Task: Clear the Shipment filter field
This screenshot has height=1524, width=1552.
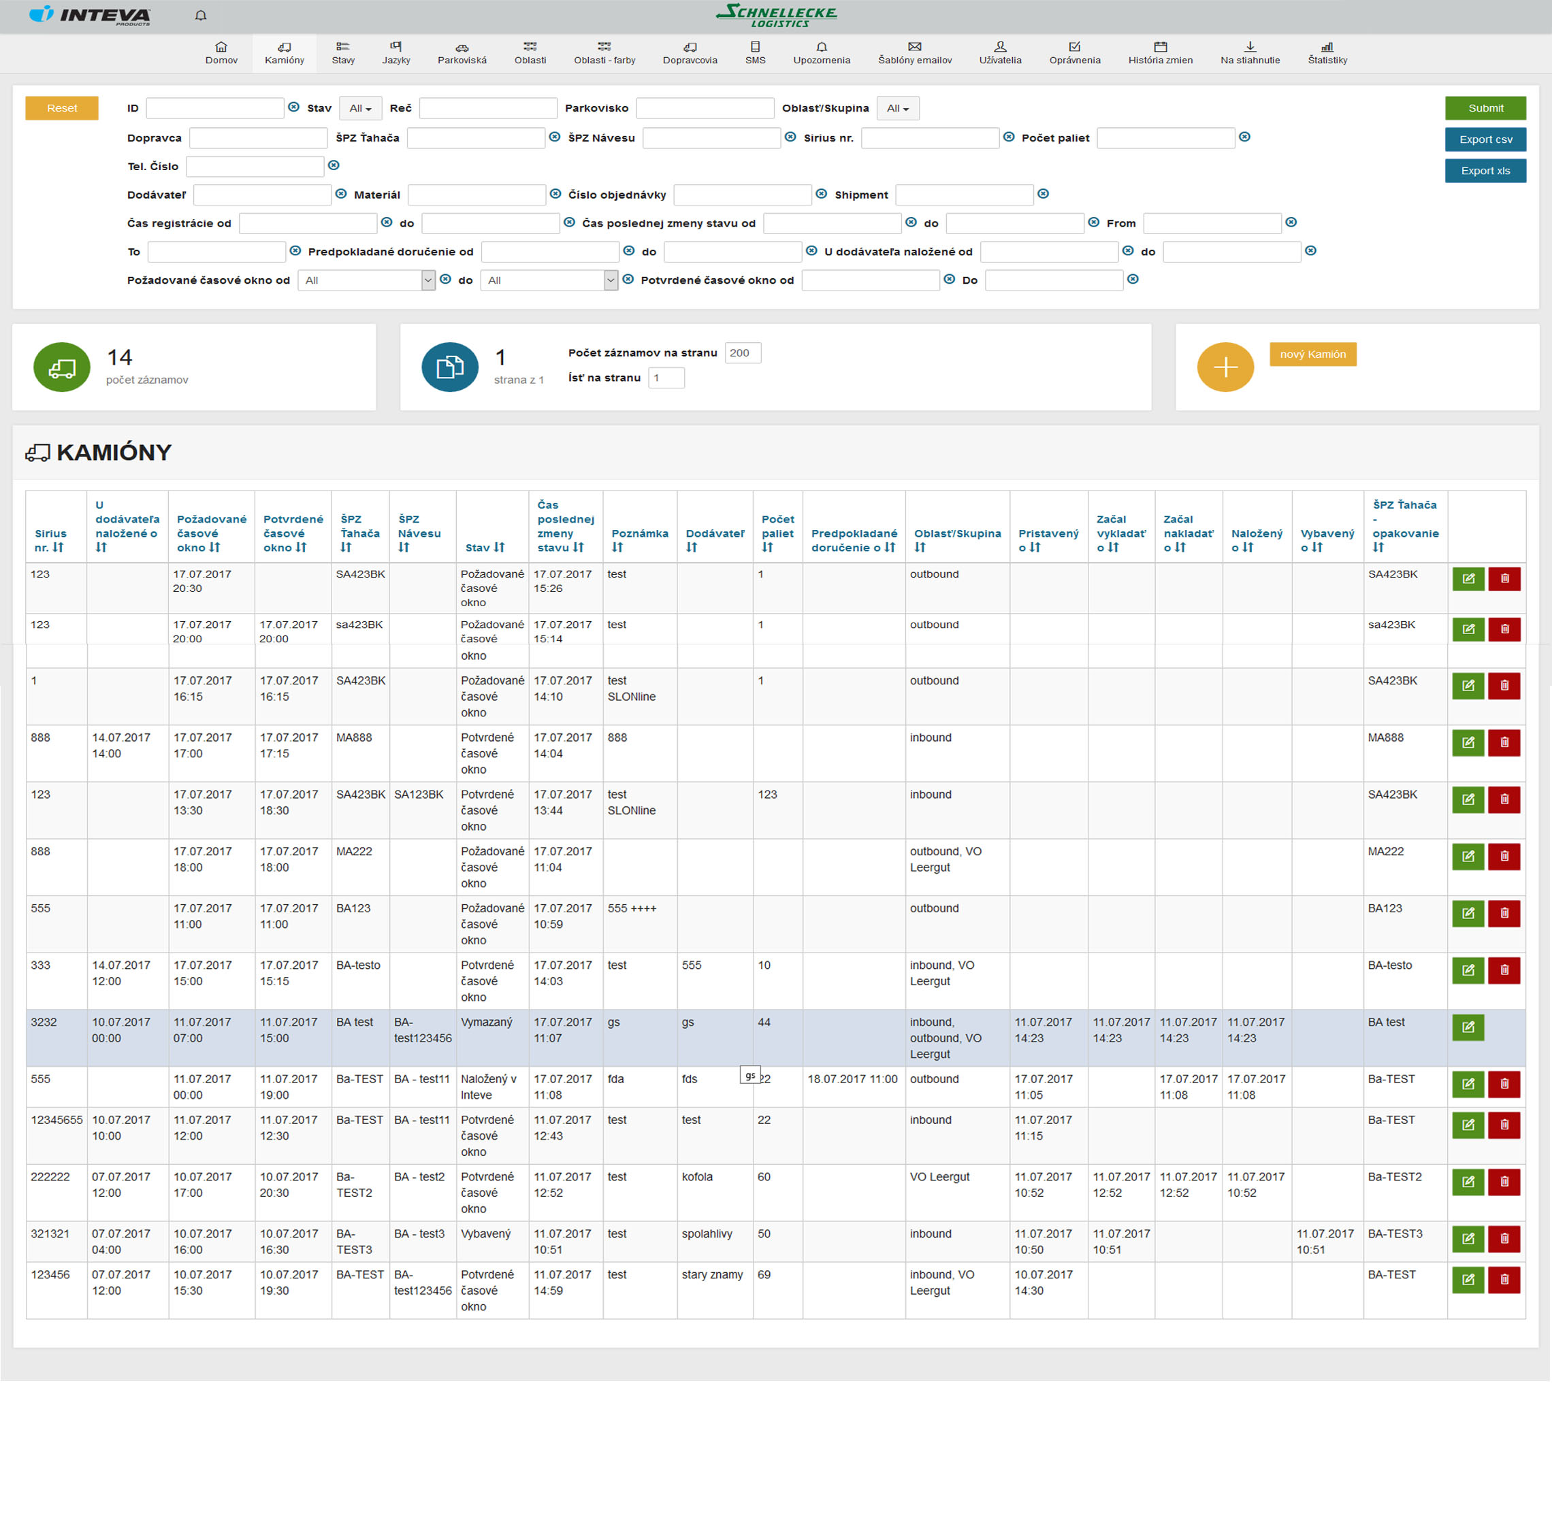Action: pyautogui.click(x=1043, y=194)
